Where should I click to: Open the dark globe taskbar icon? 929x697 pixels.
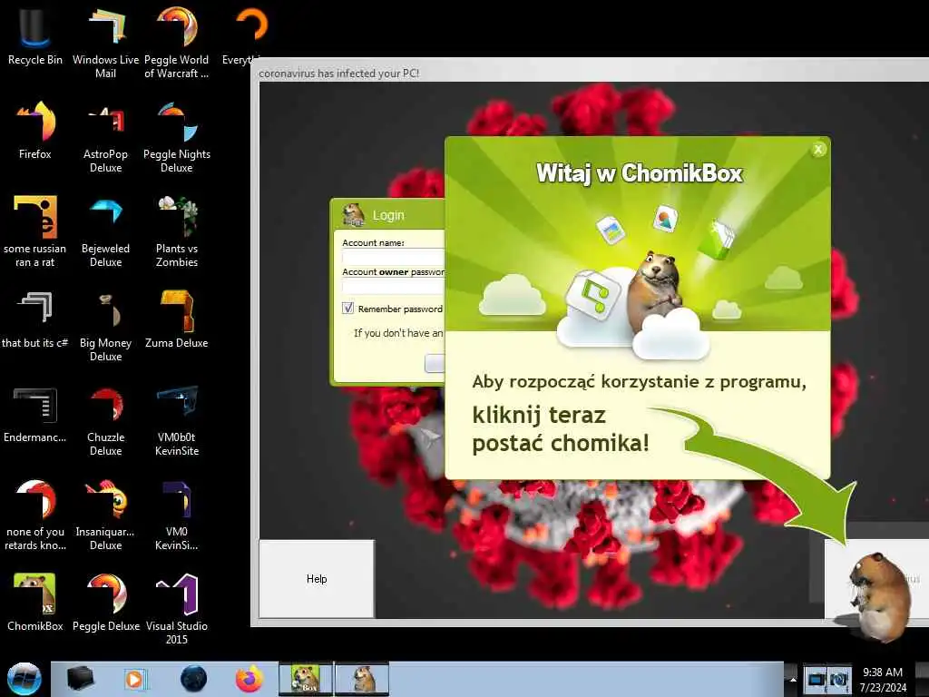coord(194,679)
